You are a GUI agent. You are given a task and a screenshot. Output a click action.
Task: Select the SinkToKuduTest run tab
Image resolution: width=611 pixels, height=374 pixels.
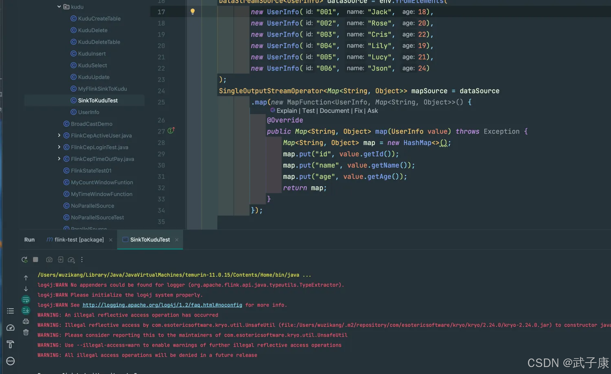[150, 240]
